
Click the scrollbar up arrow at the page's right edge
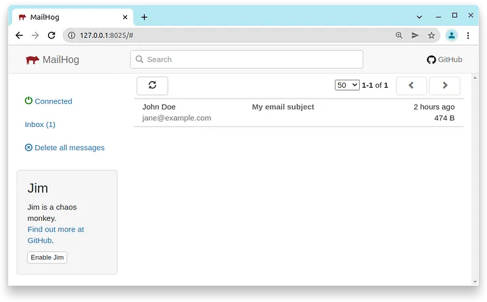[x=475, y=78]
